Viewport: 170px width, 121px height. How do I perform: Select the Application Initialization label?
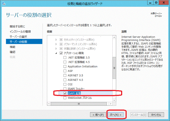[83, 66]
